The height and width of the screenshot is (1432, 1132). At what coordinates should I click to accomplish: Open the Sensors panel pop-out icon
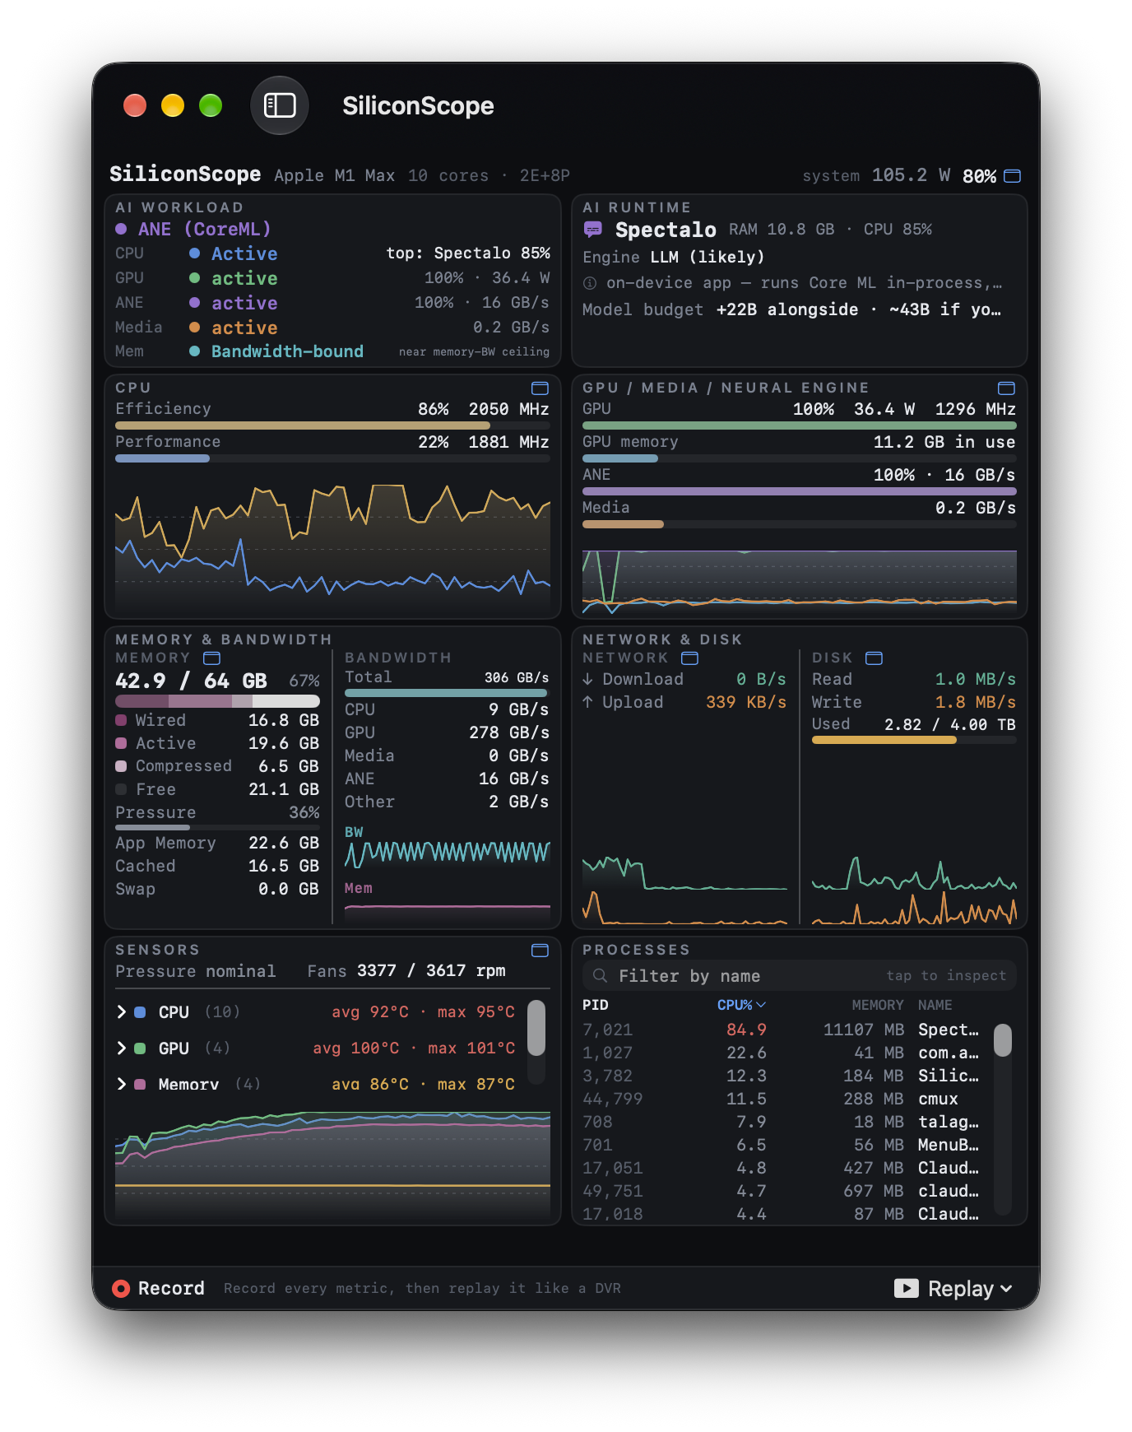(x=540, y=951)
